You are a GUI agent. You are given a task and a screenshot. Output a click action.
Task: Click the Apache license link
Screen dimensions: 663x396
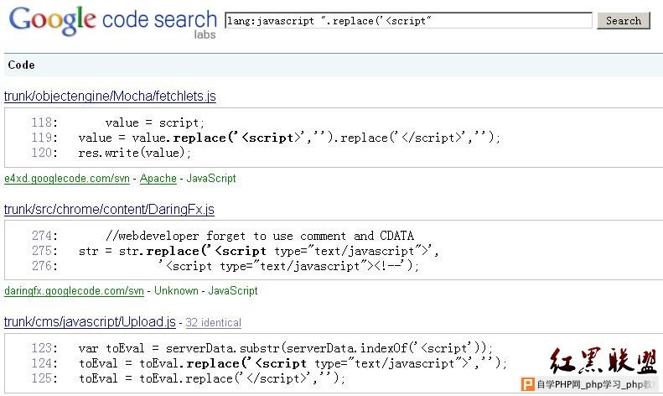pos(158,179)
